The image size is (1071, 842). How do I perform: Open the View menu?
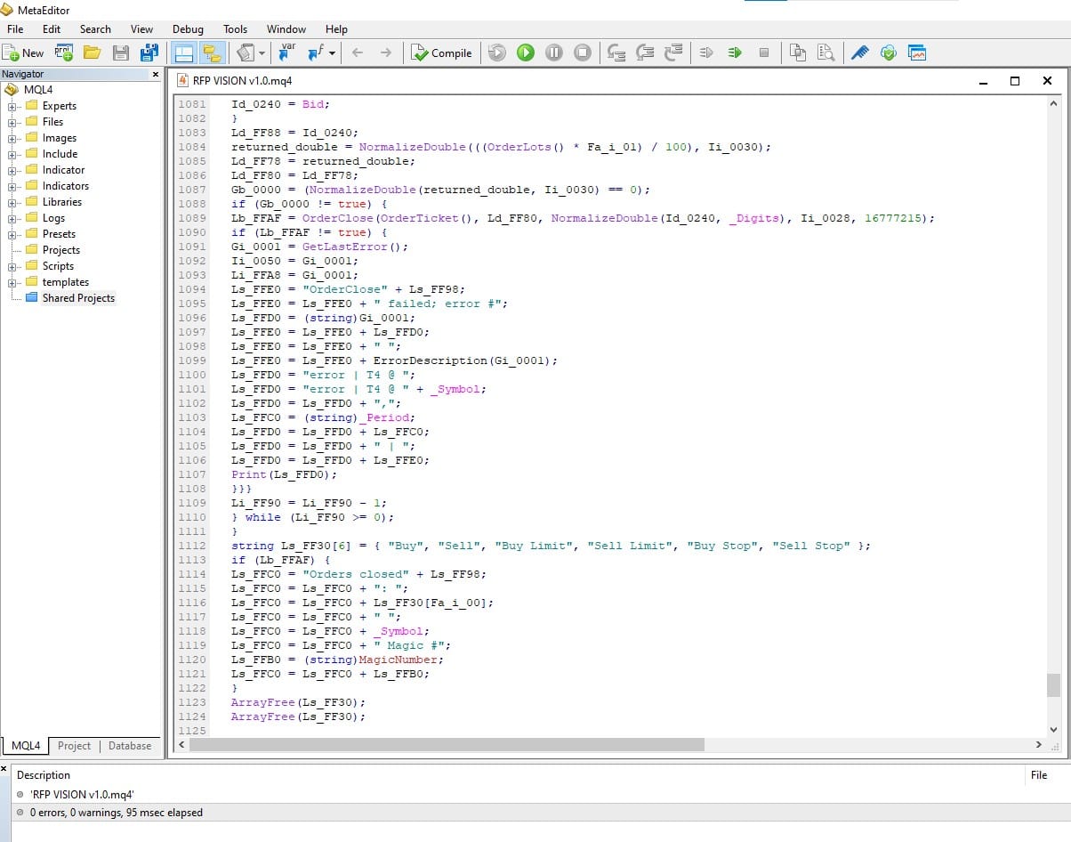[x=141, y=28]
